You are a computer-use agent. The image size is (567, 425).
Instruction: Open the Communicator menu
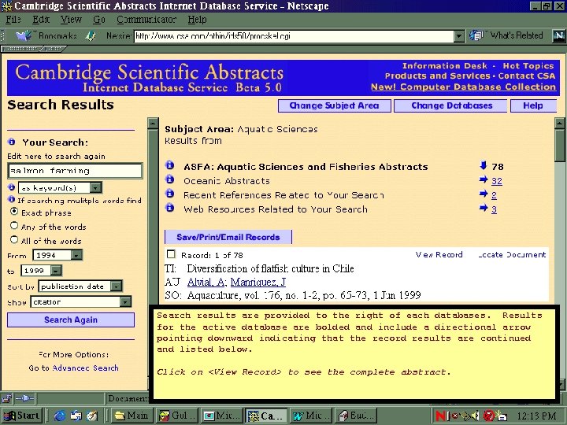[146, 20]
